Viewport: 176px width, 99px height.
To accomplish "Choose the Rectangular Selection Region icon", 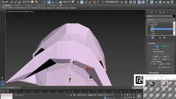I will (40, 2).
